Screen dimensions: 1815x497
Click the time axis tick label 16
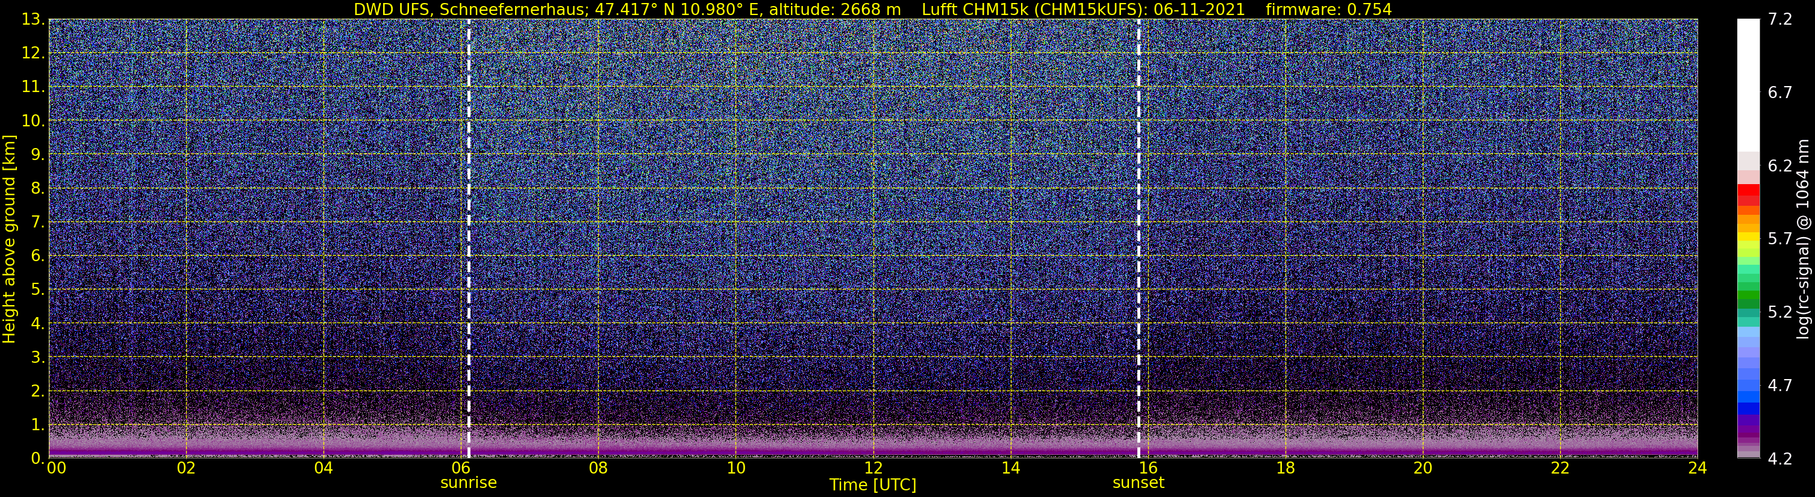pyautogui.click(x=1148, y=468)
